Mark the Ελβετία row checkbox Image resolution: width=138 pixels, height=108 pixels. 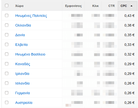pos(7,44)
